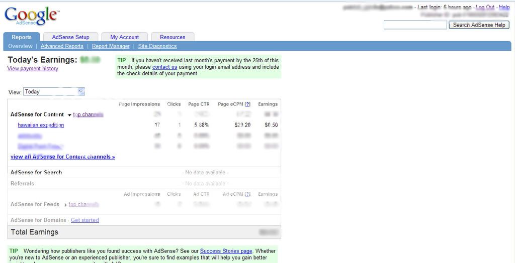The width and height of the screenshot is (515, 263).
Task: Select the Overview sub-navigation item
Action: click(x=20, y=46)
